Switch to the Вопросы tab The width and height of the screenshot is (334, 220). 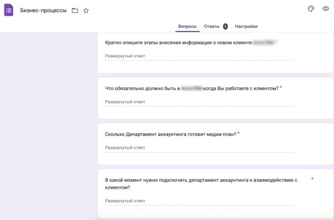tap(188, 26)
